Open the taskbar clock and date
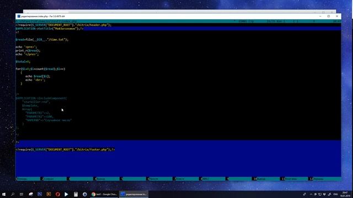This screenshot has height=198, width=353. click(345, 194)
